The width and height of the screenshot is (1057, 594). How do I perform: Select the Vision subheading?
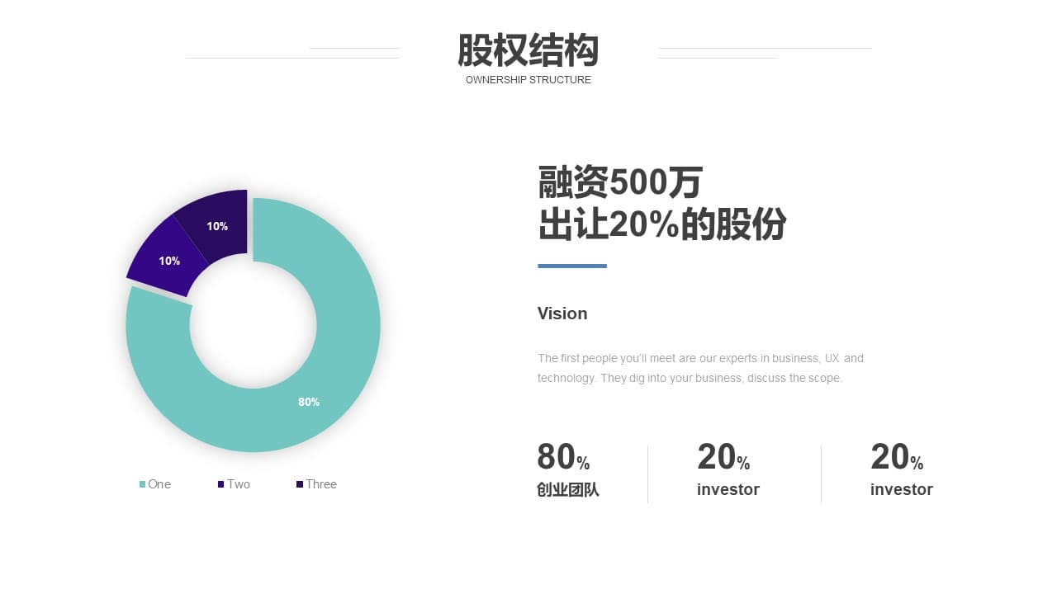click(x=562, y=313)
